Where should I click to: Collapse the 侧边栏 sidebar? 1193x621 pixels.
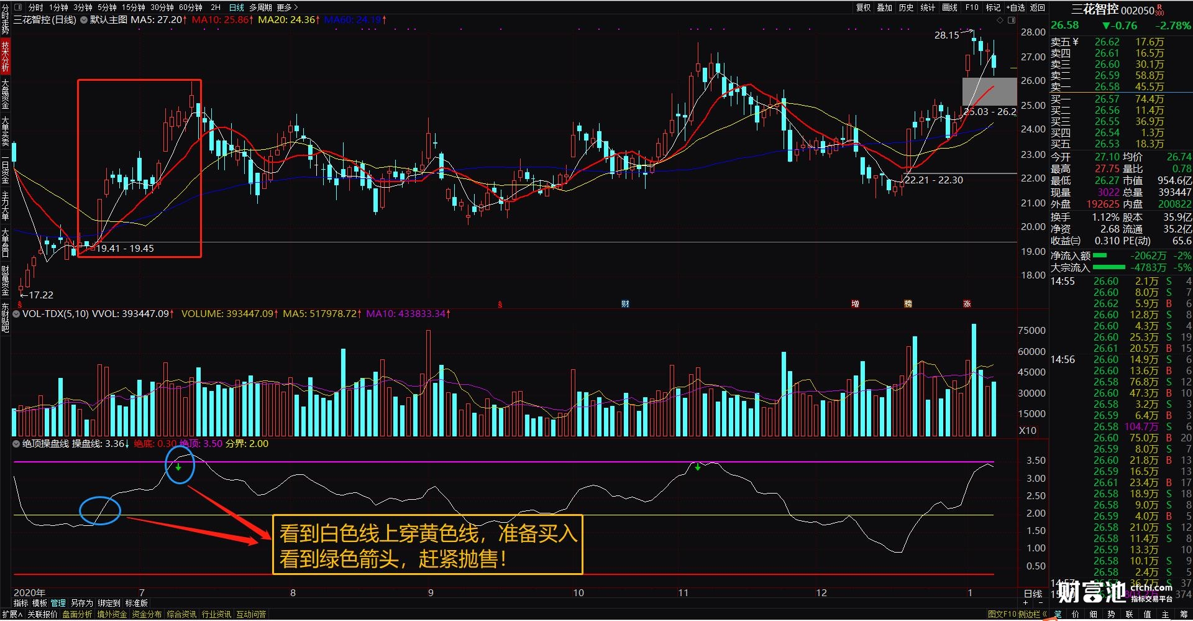click(x=1033, y=614)
